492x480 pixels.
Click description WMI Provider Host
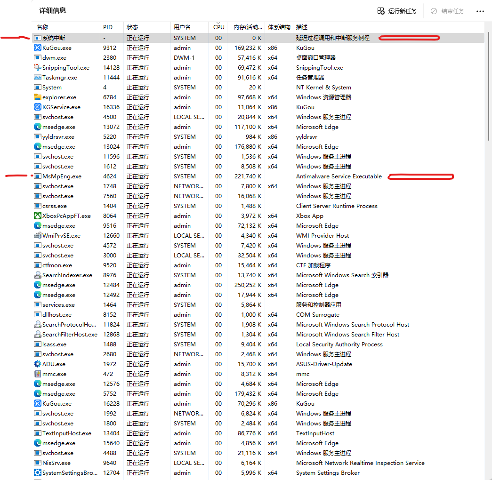pos(323,236)
